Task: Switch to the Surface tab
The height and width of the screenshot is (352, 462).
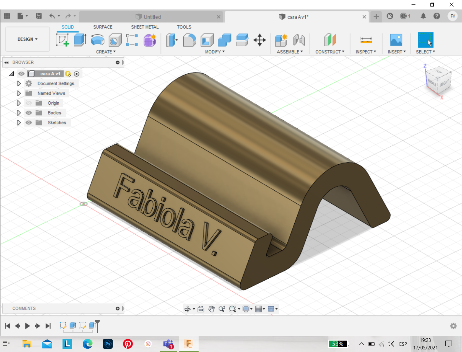Action: tap(103, 27)
